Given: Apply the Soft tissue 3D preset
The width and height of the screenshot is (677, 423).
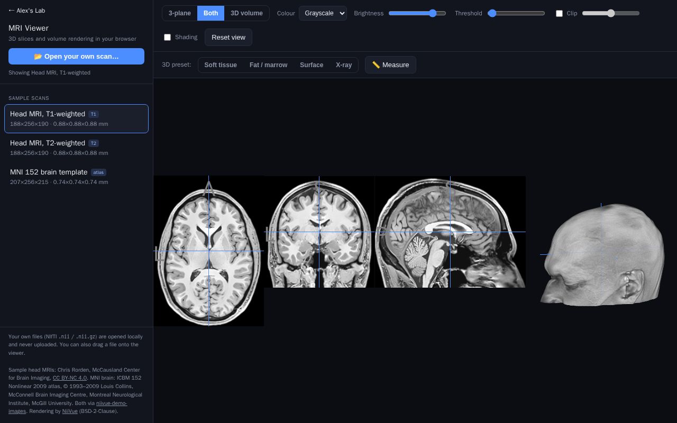Looking at the screenshot, I should (x=221, y=65).
